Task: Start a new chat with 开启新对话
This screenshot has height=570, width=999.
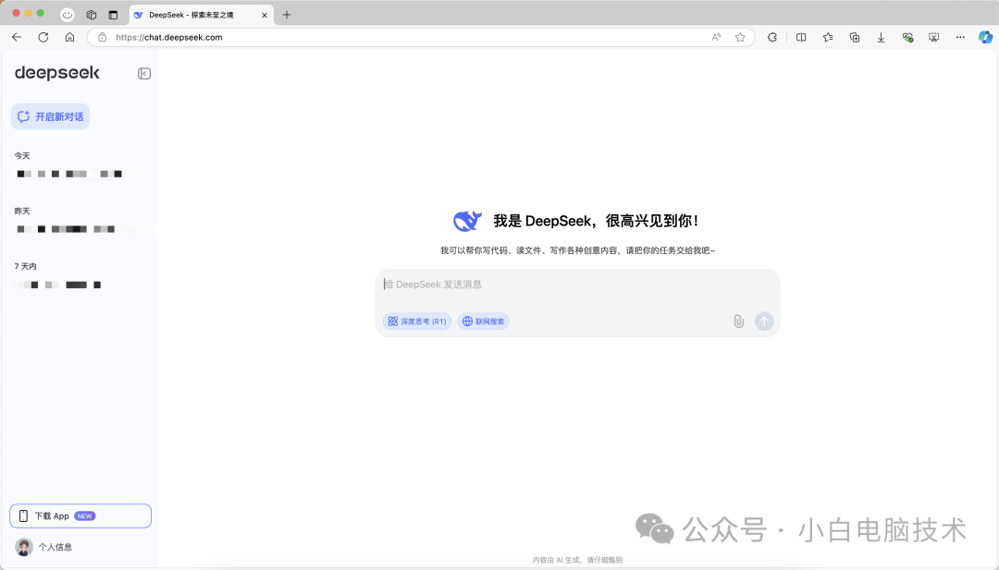Action: 50,116
